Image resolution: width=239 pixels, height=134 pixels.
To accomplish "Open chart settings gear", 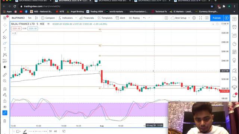I will [x=194, y=18].
